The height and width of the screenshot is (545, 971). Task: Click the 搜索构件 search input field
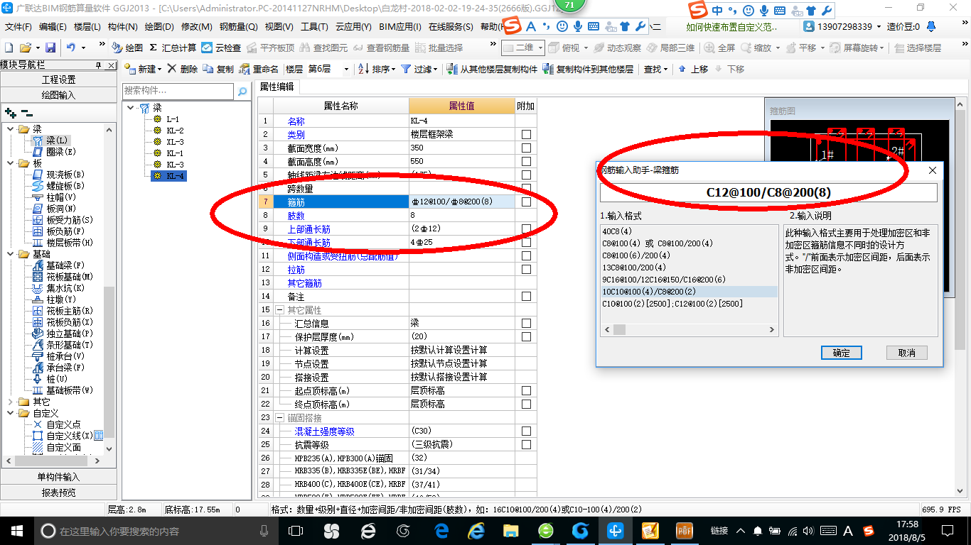(x=178, y=92)
